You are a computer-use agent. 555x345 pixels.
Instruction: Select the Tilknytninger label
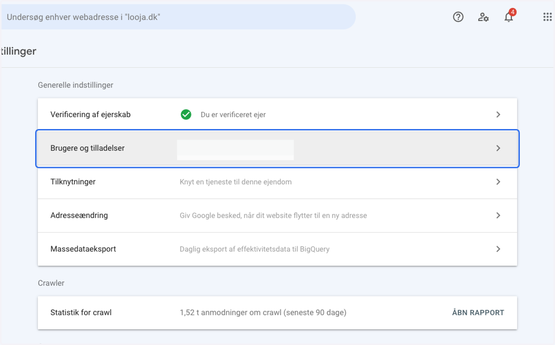[x=73, y=182]
